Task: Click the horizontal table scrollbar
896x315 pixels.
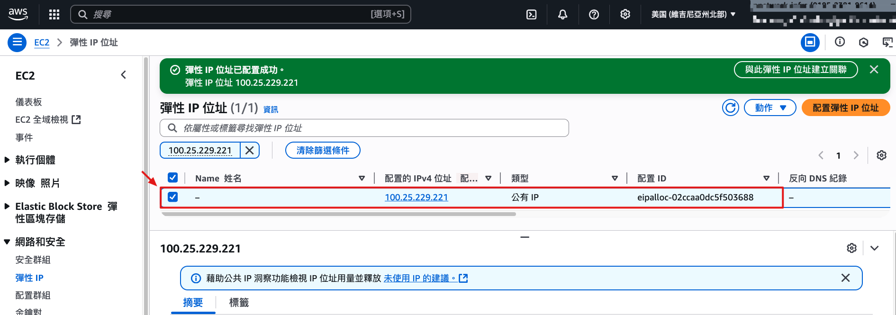Action: [x=338, y=214]
